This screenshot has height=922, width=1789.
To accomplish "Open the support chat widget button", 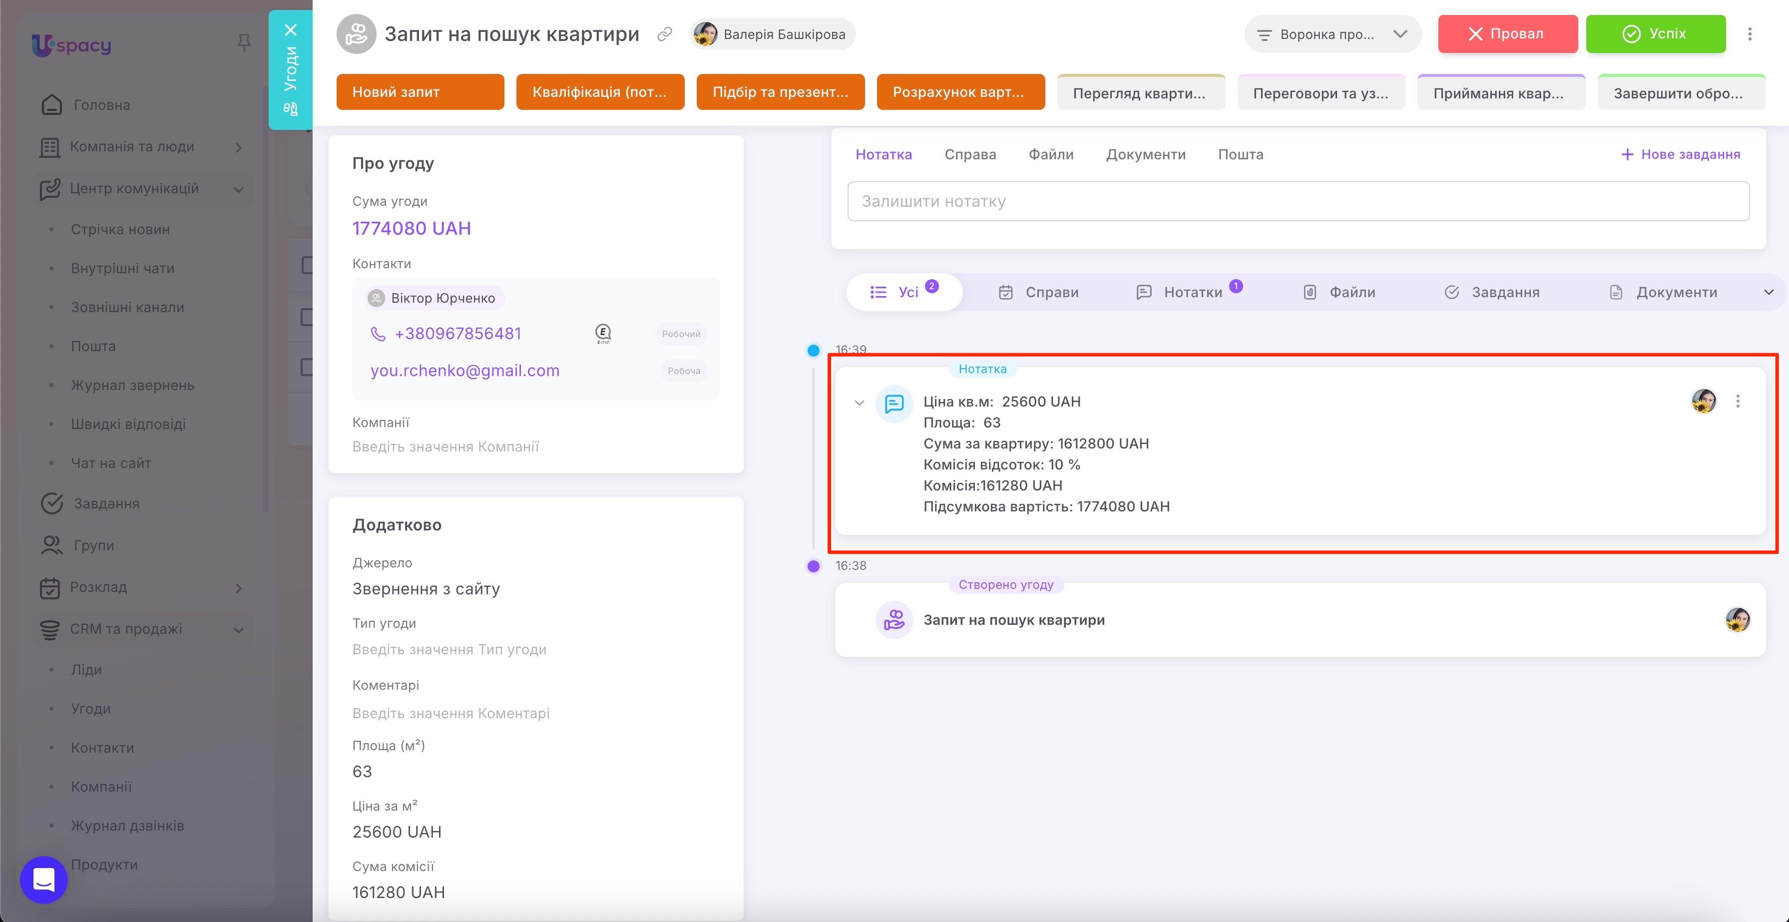I will pos(44,880).
